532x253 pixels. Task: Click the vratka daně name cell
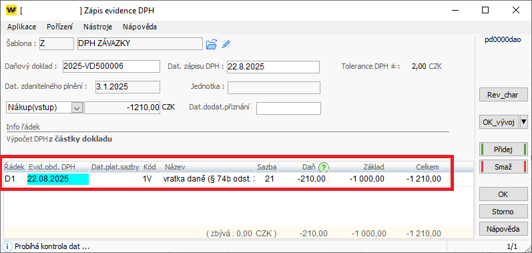click(x=208, y=179)
